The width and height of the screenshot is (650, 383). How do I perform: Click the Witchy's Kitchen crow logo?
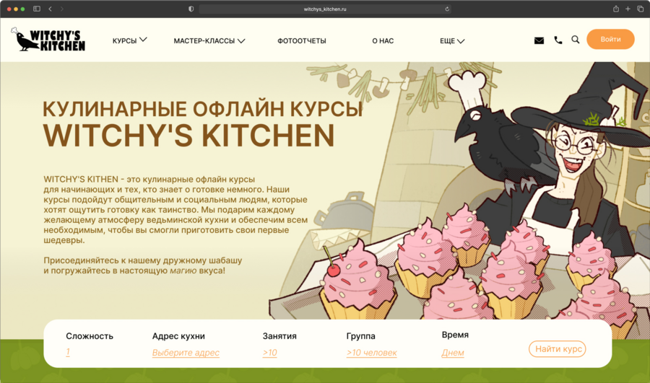pyautogui.click(x=48, y=40)
